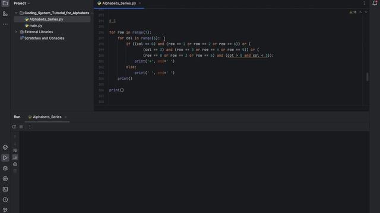
Task: Stop the running process with stop icon
Action: click(x=21, y=127)
